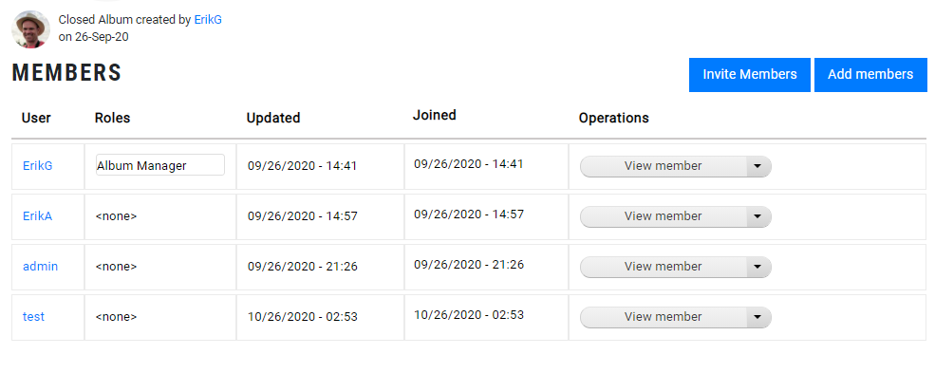The width and height of the screenshot is (935, 373).
Task: Click ErikG's profile avatar photo
Action: [31, 28]
